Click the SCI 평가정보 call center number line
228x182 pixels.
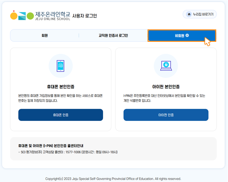(68, 152)
